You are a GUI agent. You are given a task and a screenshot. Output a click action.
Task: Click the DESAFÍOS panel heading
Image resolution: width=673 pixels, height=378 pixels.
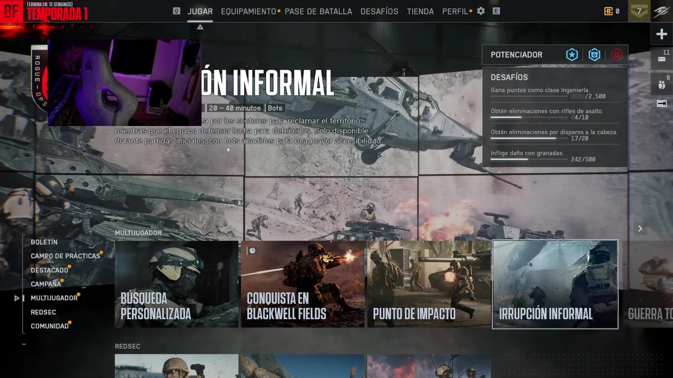pyautogui.click(x=509, y=77)
